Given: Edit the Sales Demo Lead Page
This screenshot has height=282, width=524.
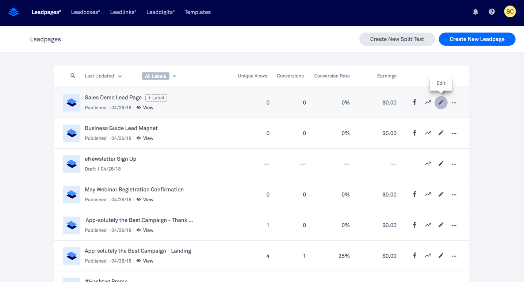Looking at the screenshot, I should click(441, 103).
